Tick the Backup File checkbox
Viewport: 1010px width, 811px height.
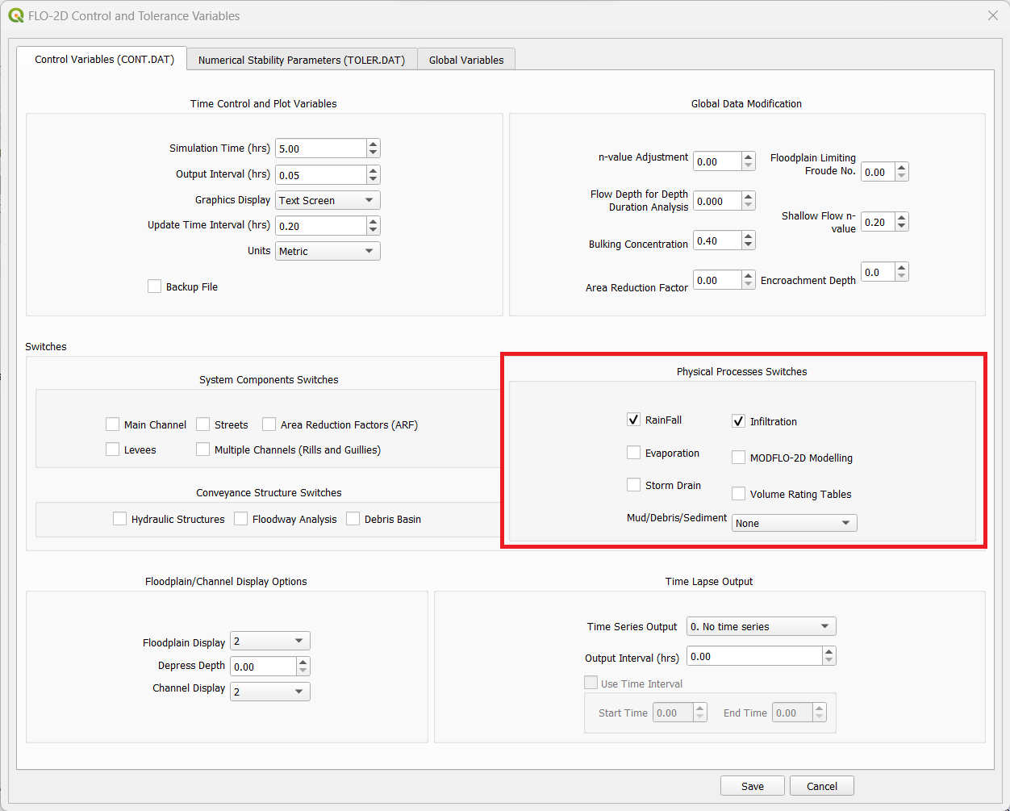click(155, 286)
